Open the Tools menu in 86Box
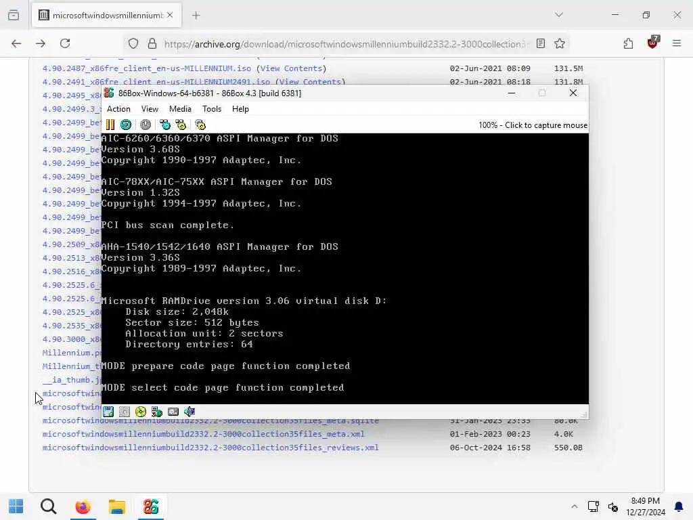 pos(212,109)
